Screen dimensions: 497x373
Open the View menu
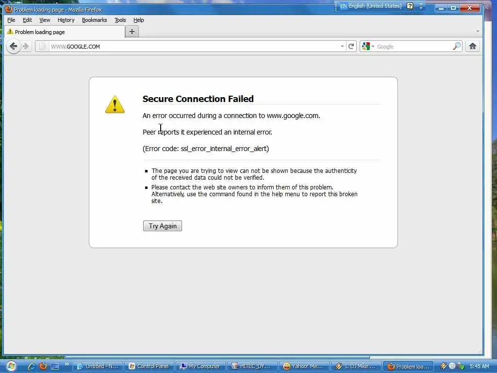[x=45, y=20]
